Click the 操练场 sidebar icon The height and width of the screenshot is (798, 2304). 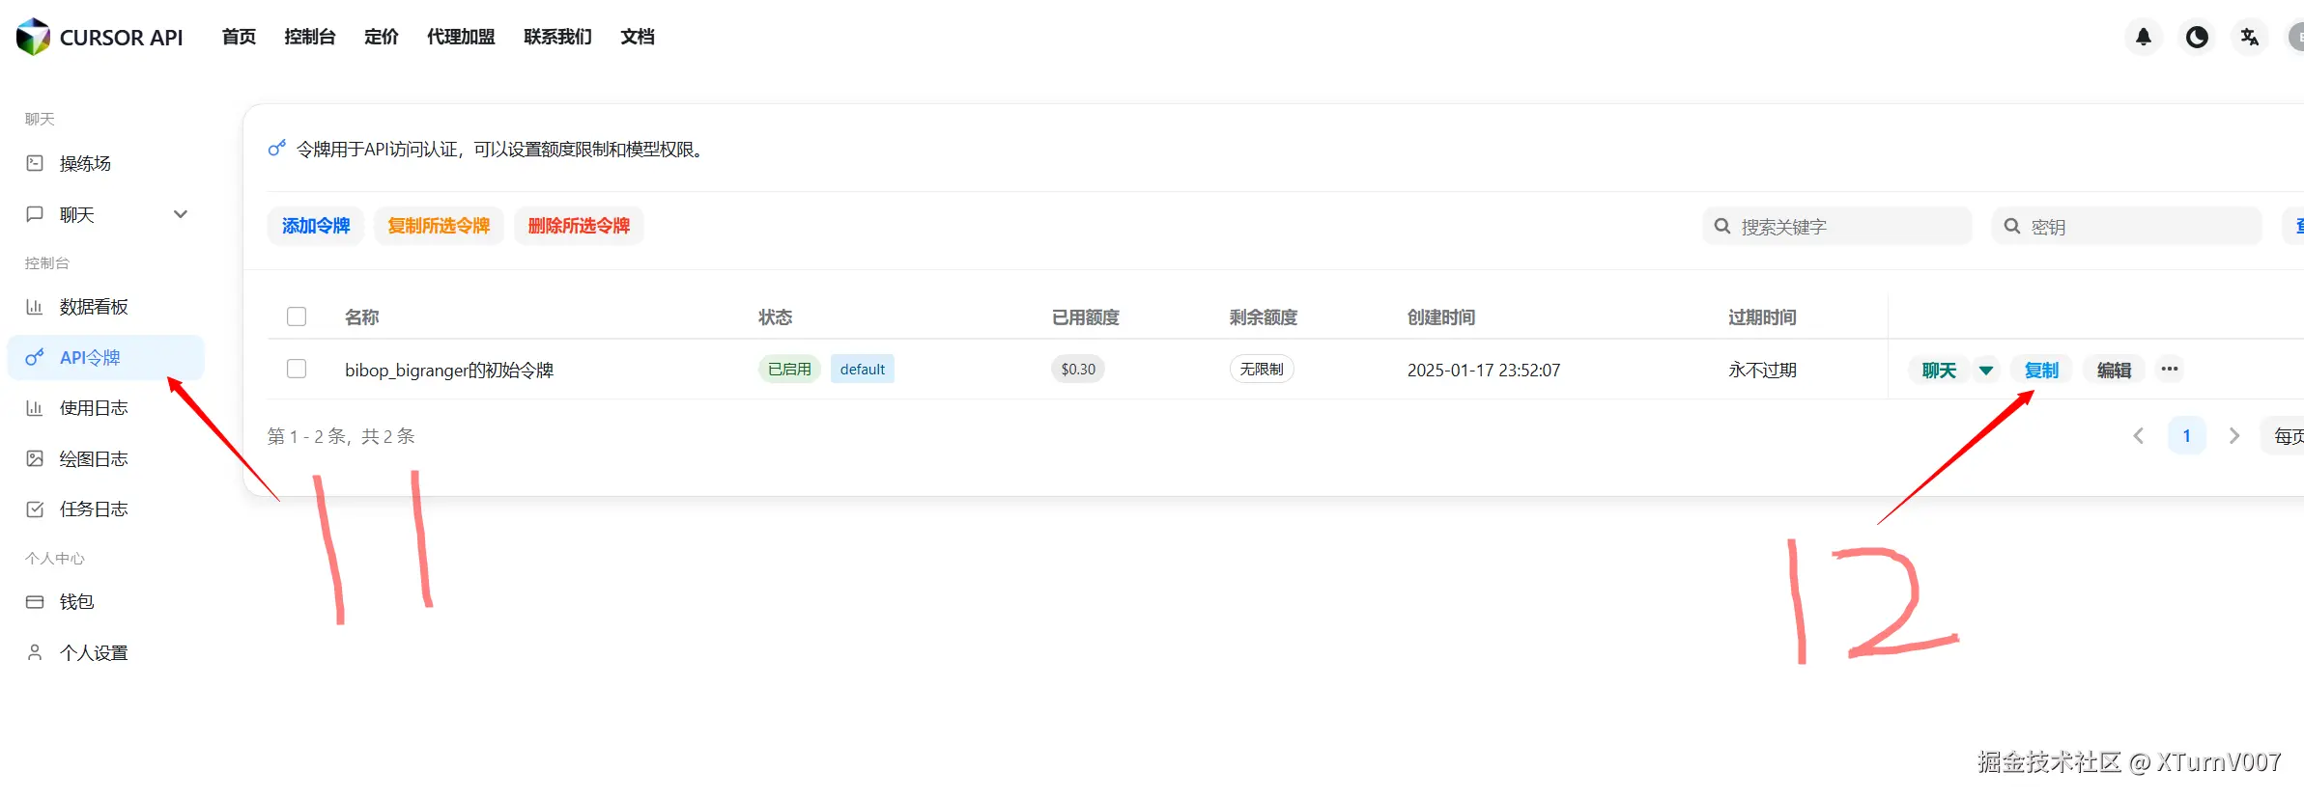(35, 163)
